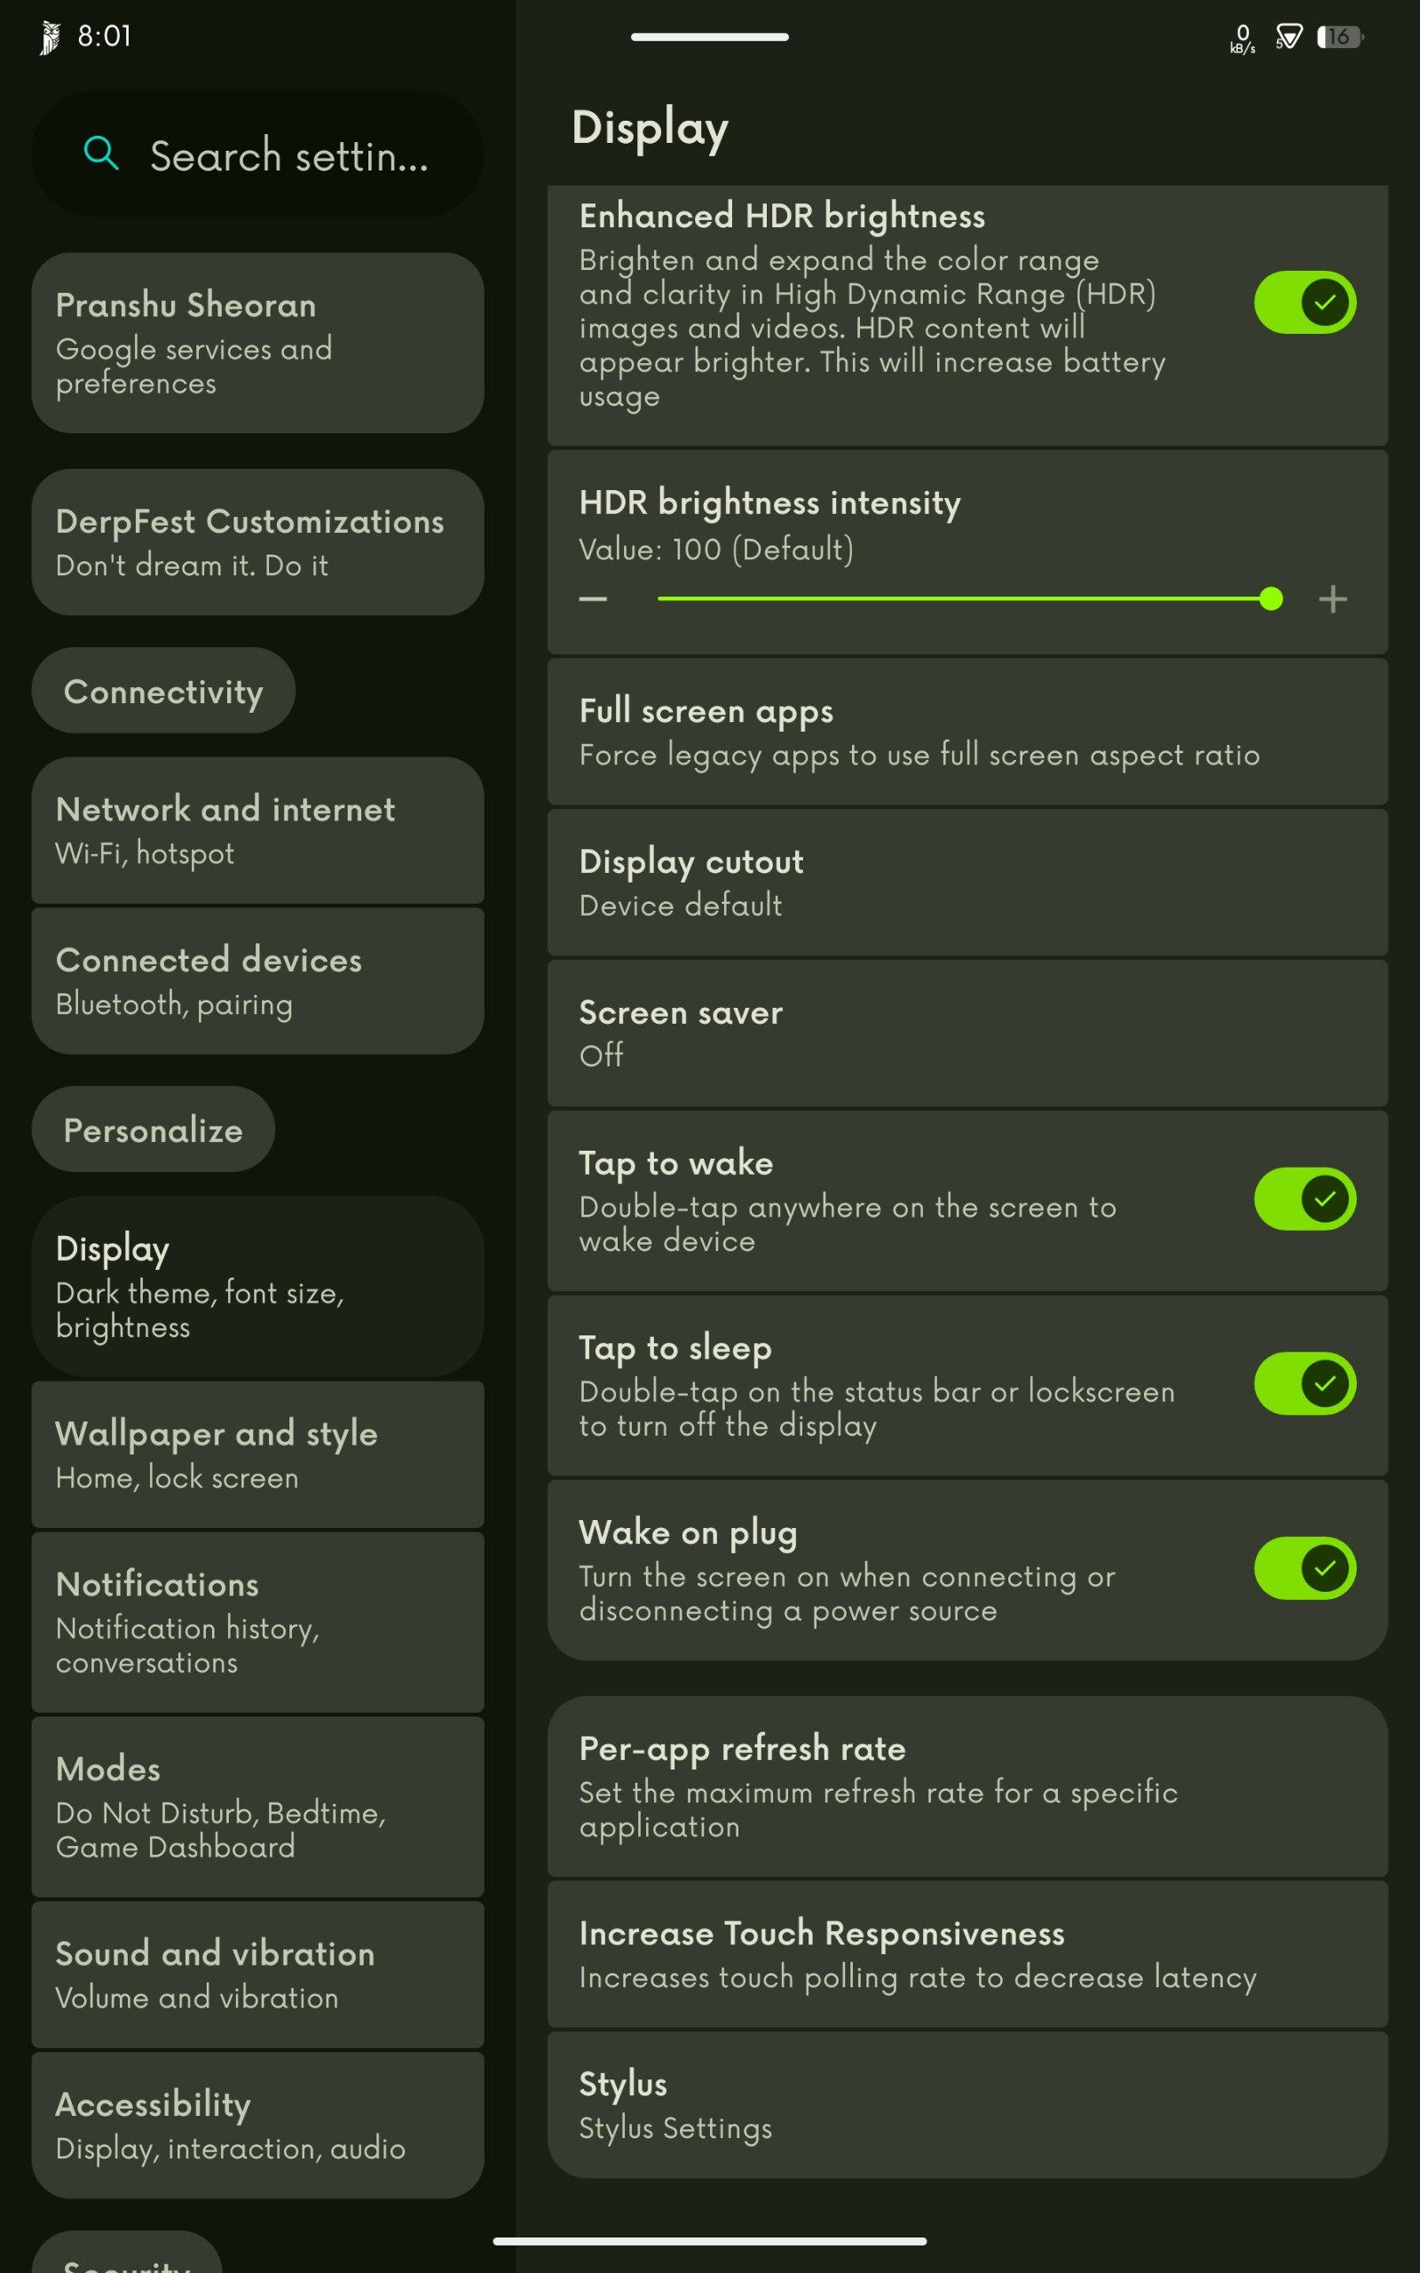Turn off Tap to wake switch
The height and width of the screenshot is (2273, 1420).
click(x=1305, y=1199)
